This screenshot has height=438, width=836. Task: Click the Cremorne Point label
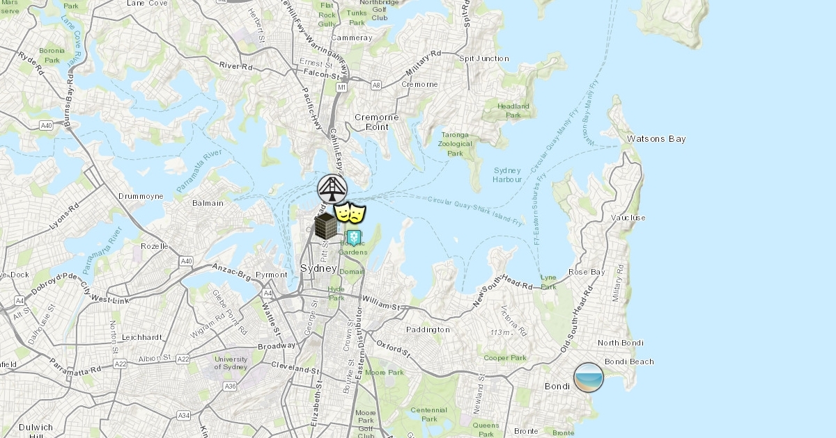[377, 122]
